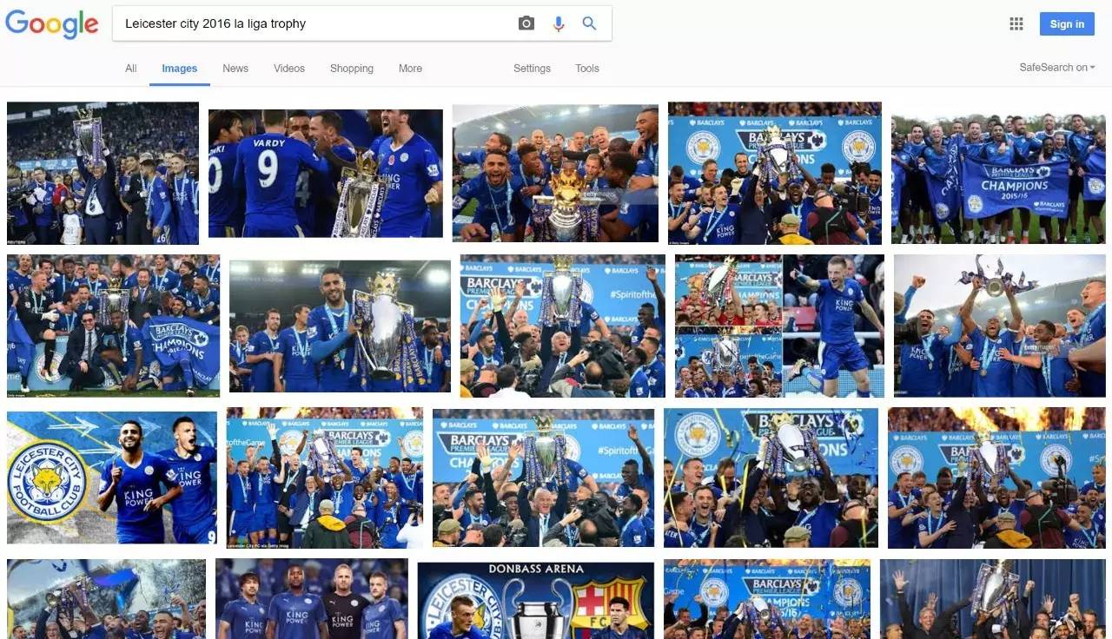Screen dimensions: 1112x639
Task: Open the Shopping tab
Action: (352, 69)
